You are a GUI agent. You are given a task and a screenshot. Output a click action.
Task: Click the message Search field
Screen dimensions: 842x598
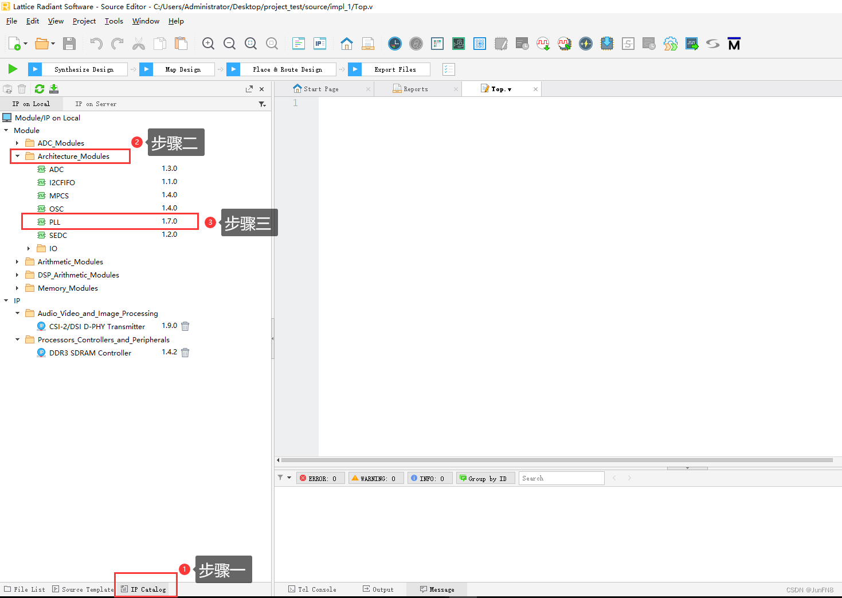561,478
